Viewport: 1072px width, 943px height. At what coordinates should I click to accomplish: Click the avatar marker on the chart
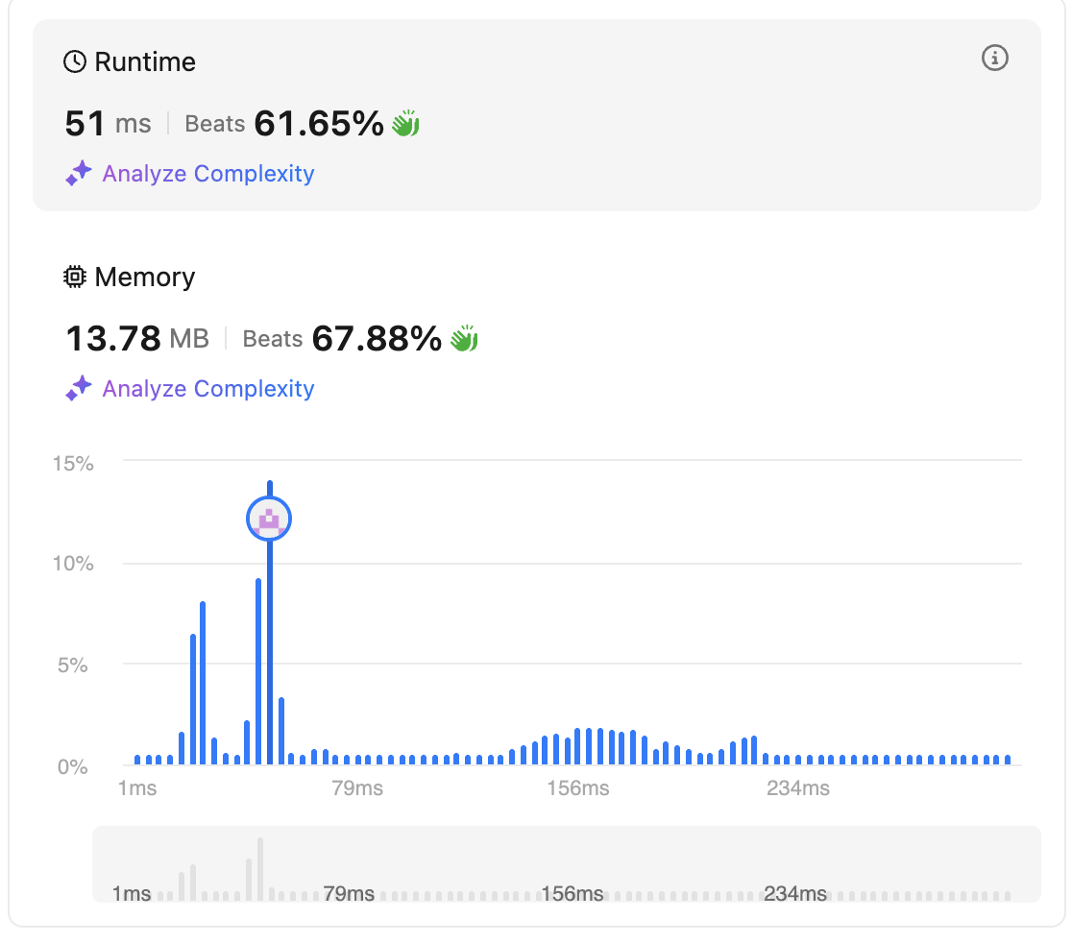[x=269, y=520]
